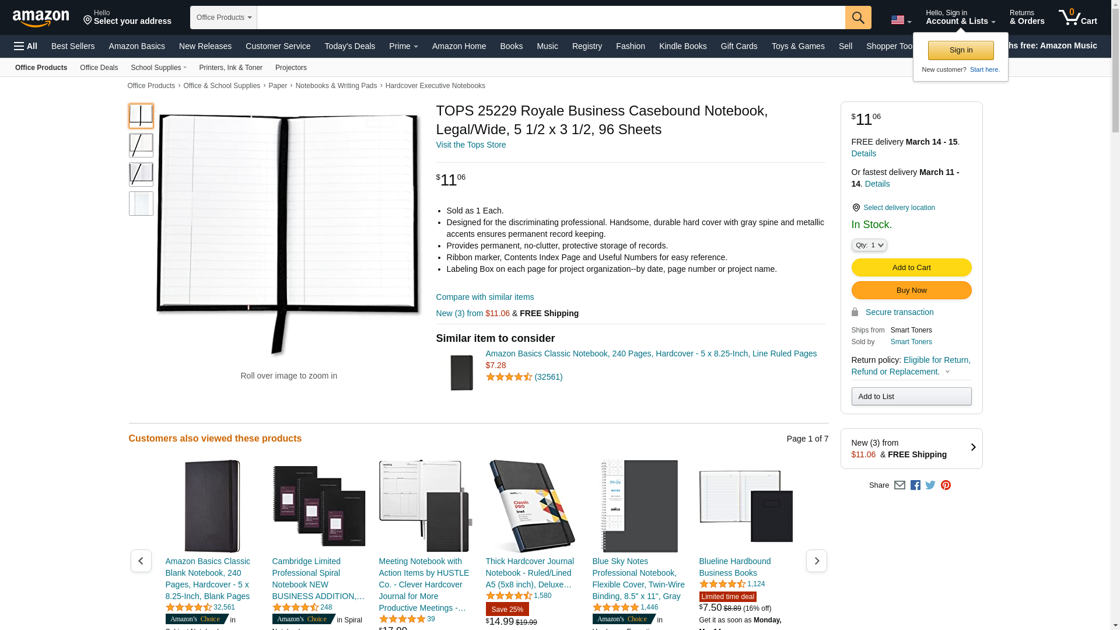Select the fourth lined-page product thumbnail

click(141, 204)
